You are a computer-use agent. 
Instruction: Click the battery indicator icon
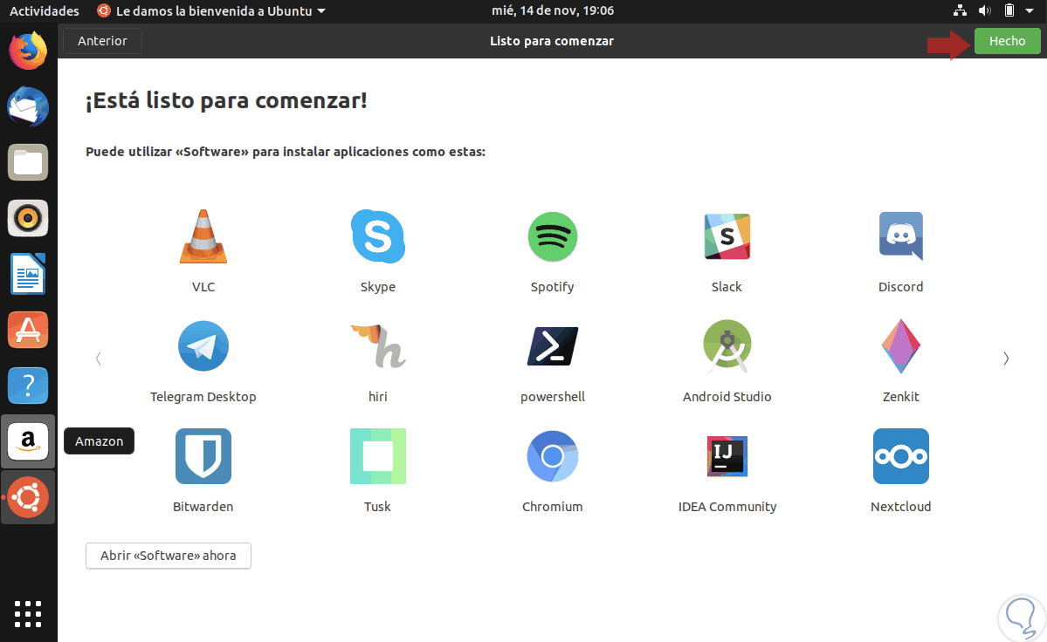(x=1009, y=10)
